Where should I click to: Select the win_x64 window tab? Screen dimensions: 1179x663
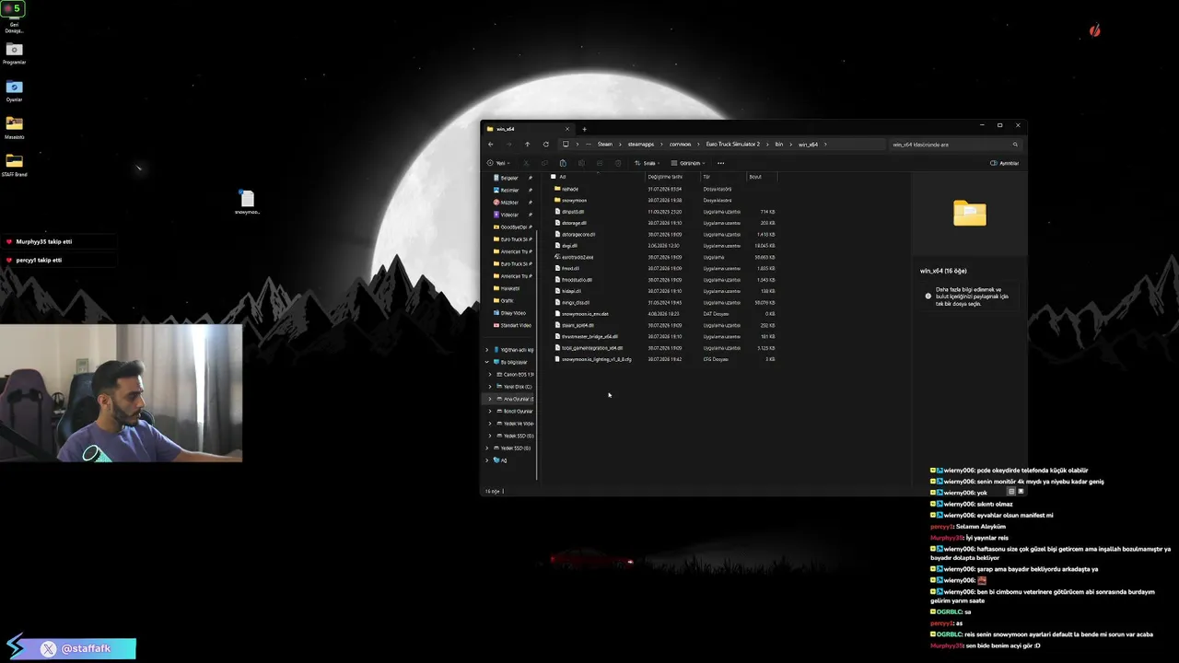coord(529,129)
